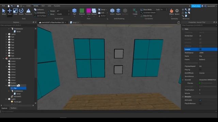Viewport: 218px width, 122px height.
Task: Toggle the Looped property checkbox
Action: coord(200,49)
